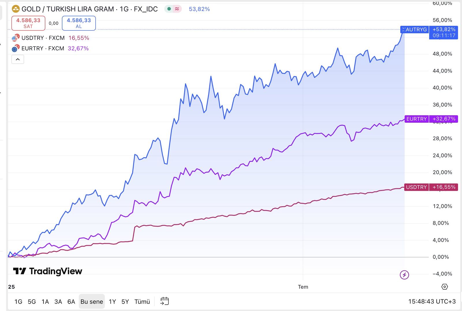Open timezone settings at 15:48:43 UTC+3

tap(432, 301)
